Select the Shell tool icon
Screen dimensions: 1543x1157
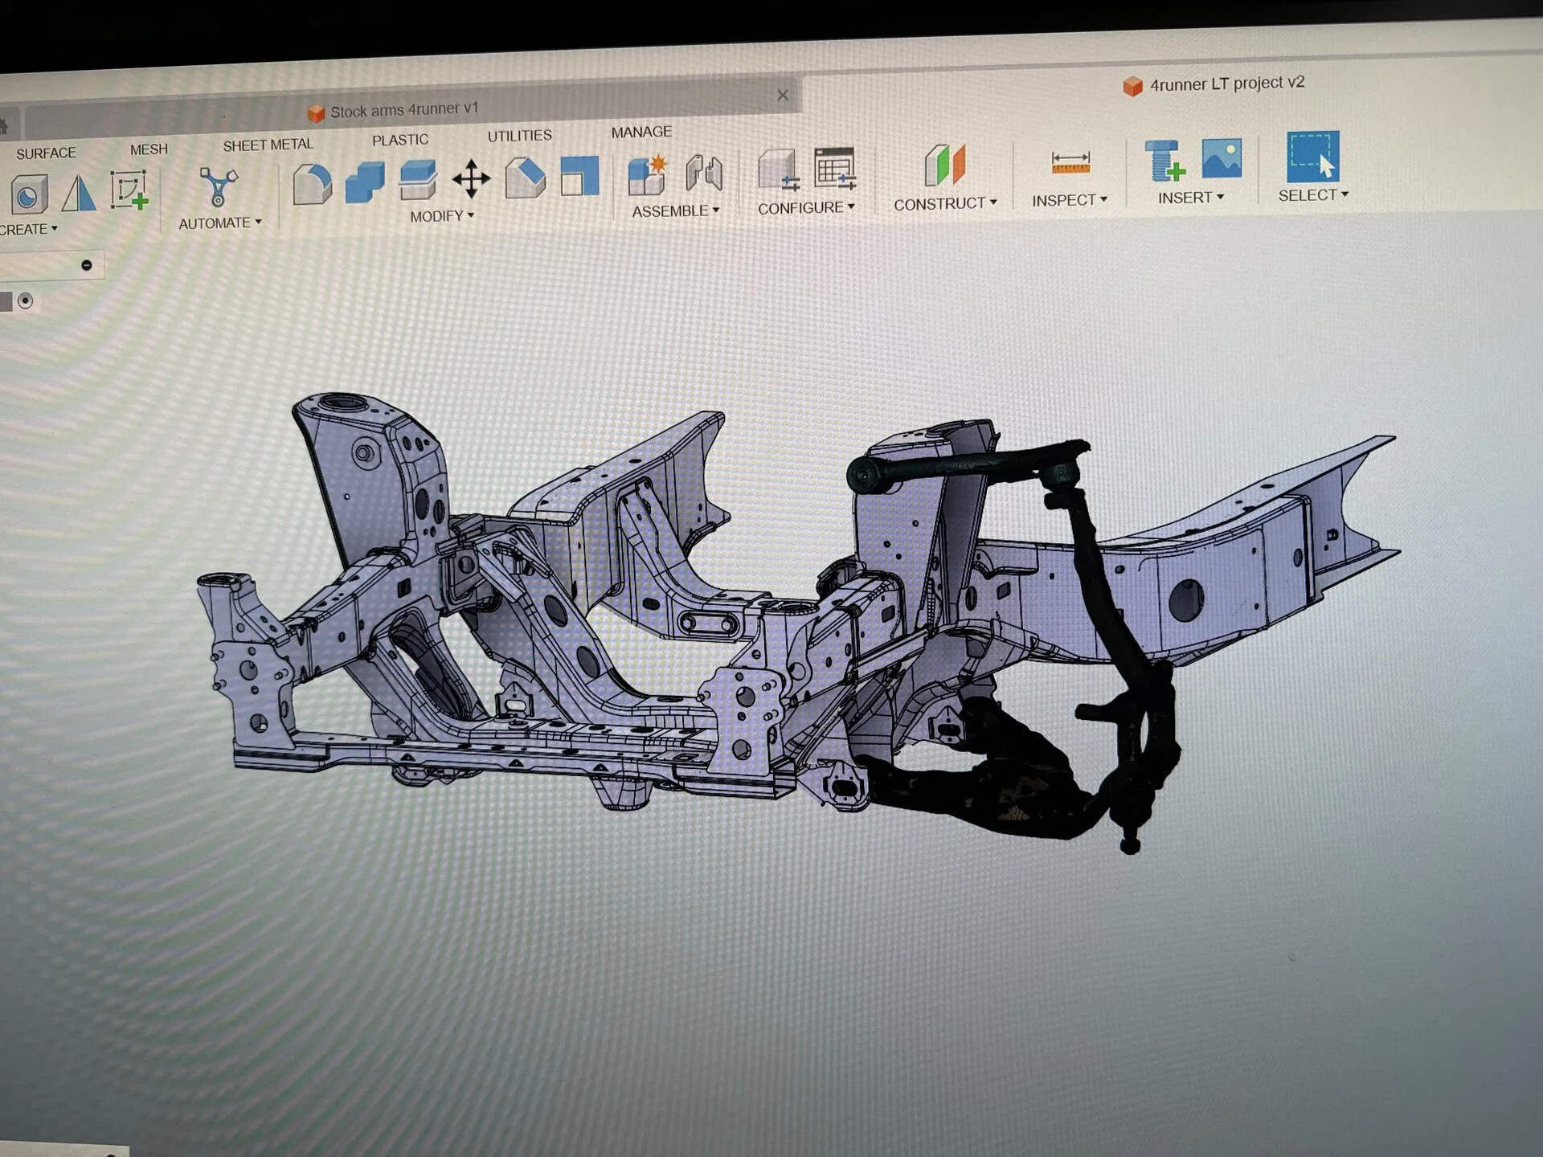click(579, 175)
